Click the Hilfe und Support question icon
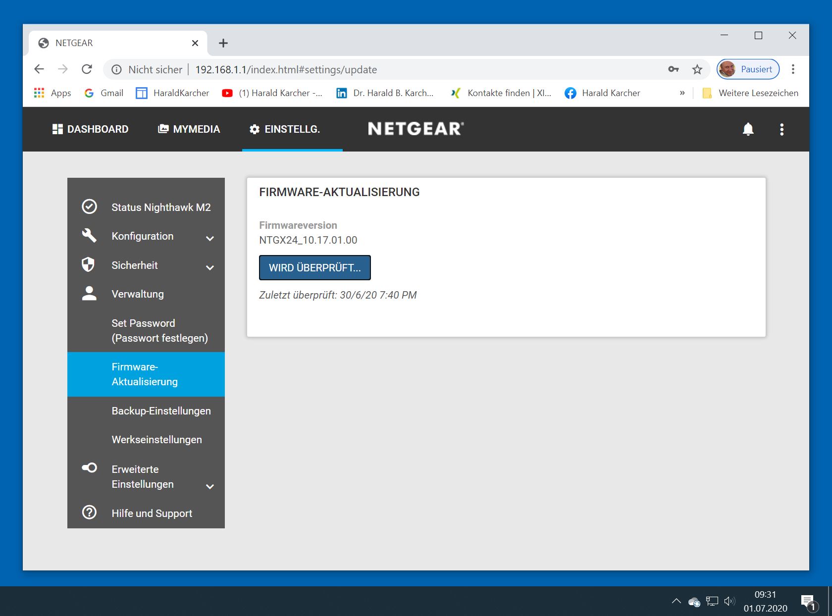The width and height of the screenshot is (832, 616). click(89, 512)
